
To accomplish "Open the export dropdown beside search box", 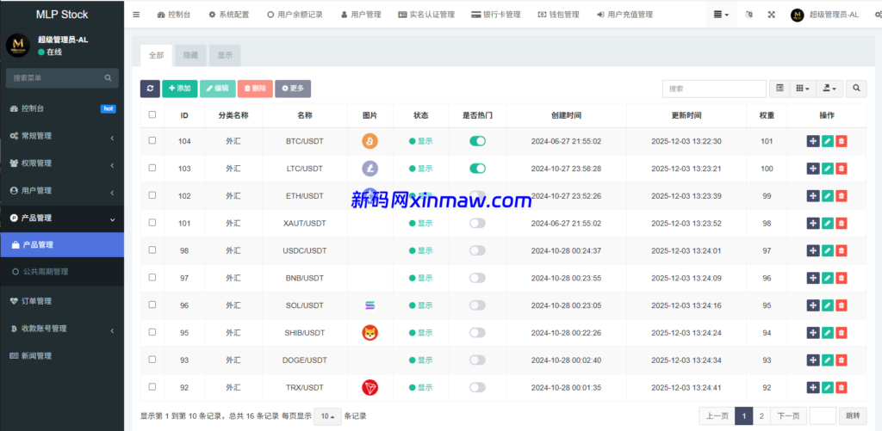I will pos(829,89).
